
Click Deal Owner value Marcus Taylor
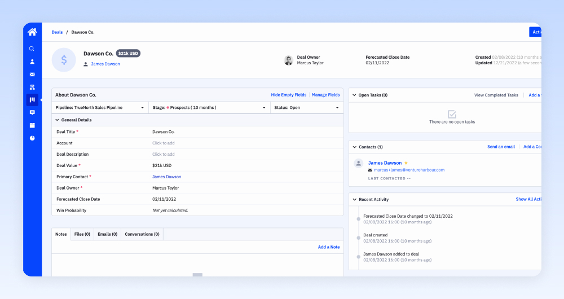pos(165,188)
